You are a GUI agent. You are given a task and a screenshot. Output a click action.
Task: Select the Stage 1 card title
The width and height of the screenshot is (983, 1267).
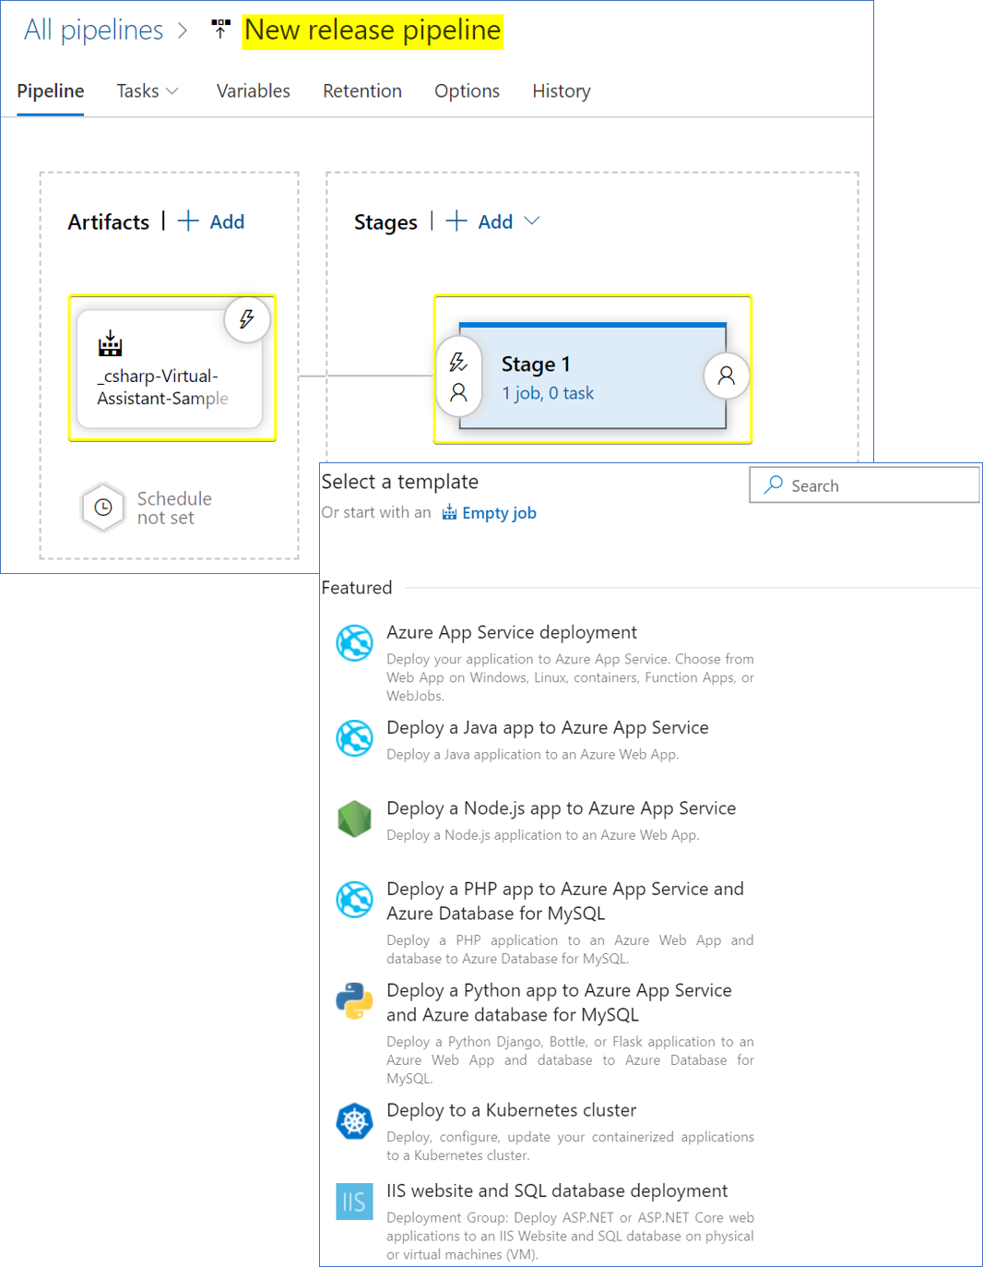[536, 364]
